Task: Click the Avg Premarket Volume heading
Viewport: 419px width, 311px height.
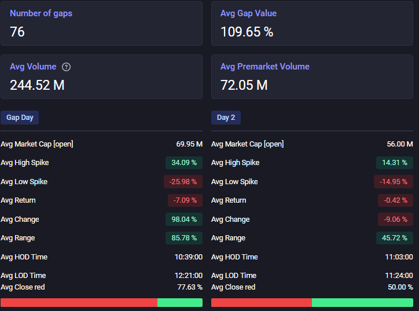Action: pos(265,67)
